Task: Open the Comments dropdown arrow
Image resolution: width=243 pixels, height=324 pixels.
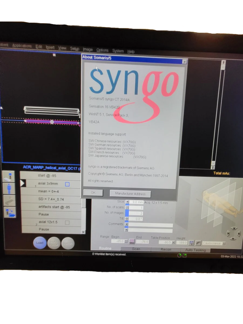Action: click(127, 224)
